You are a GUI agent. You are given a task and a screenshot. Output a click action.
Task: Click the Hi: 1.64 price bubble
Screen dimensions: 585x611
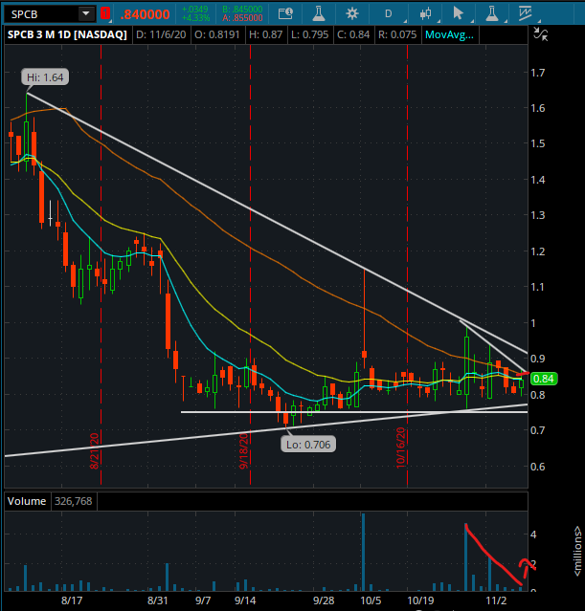pos(45,77)
